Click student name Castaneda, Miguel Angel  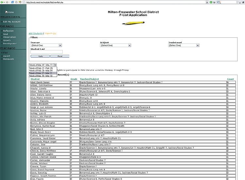[x=43, y=141]
